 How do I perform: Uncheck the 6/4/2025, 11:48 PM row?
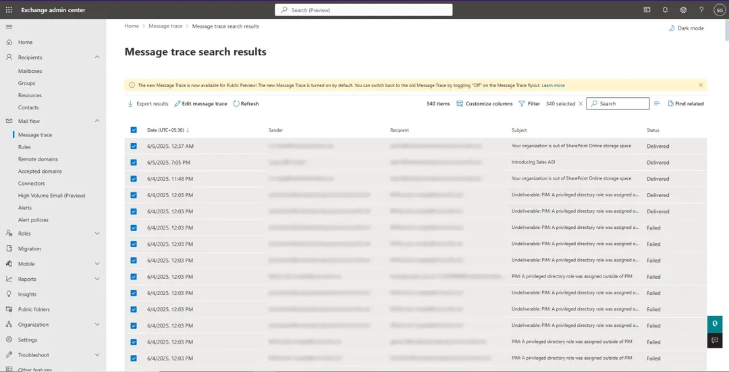[x=134, y=178]
